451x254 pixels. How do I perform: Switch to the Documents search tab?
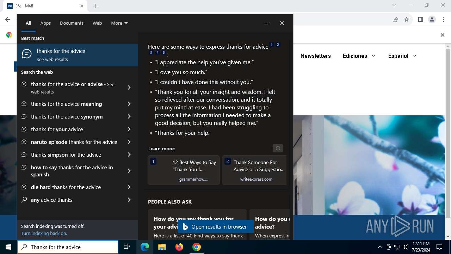click(x=72, y=23)
